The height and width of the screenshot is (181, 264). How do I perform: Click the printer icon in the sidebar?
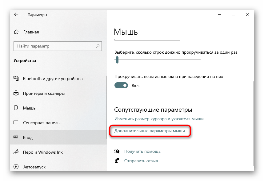(16, 93)
